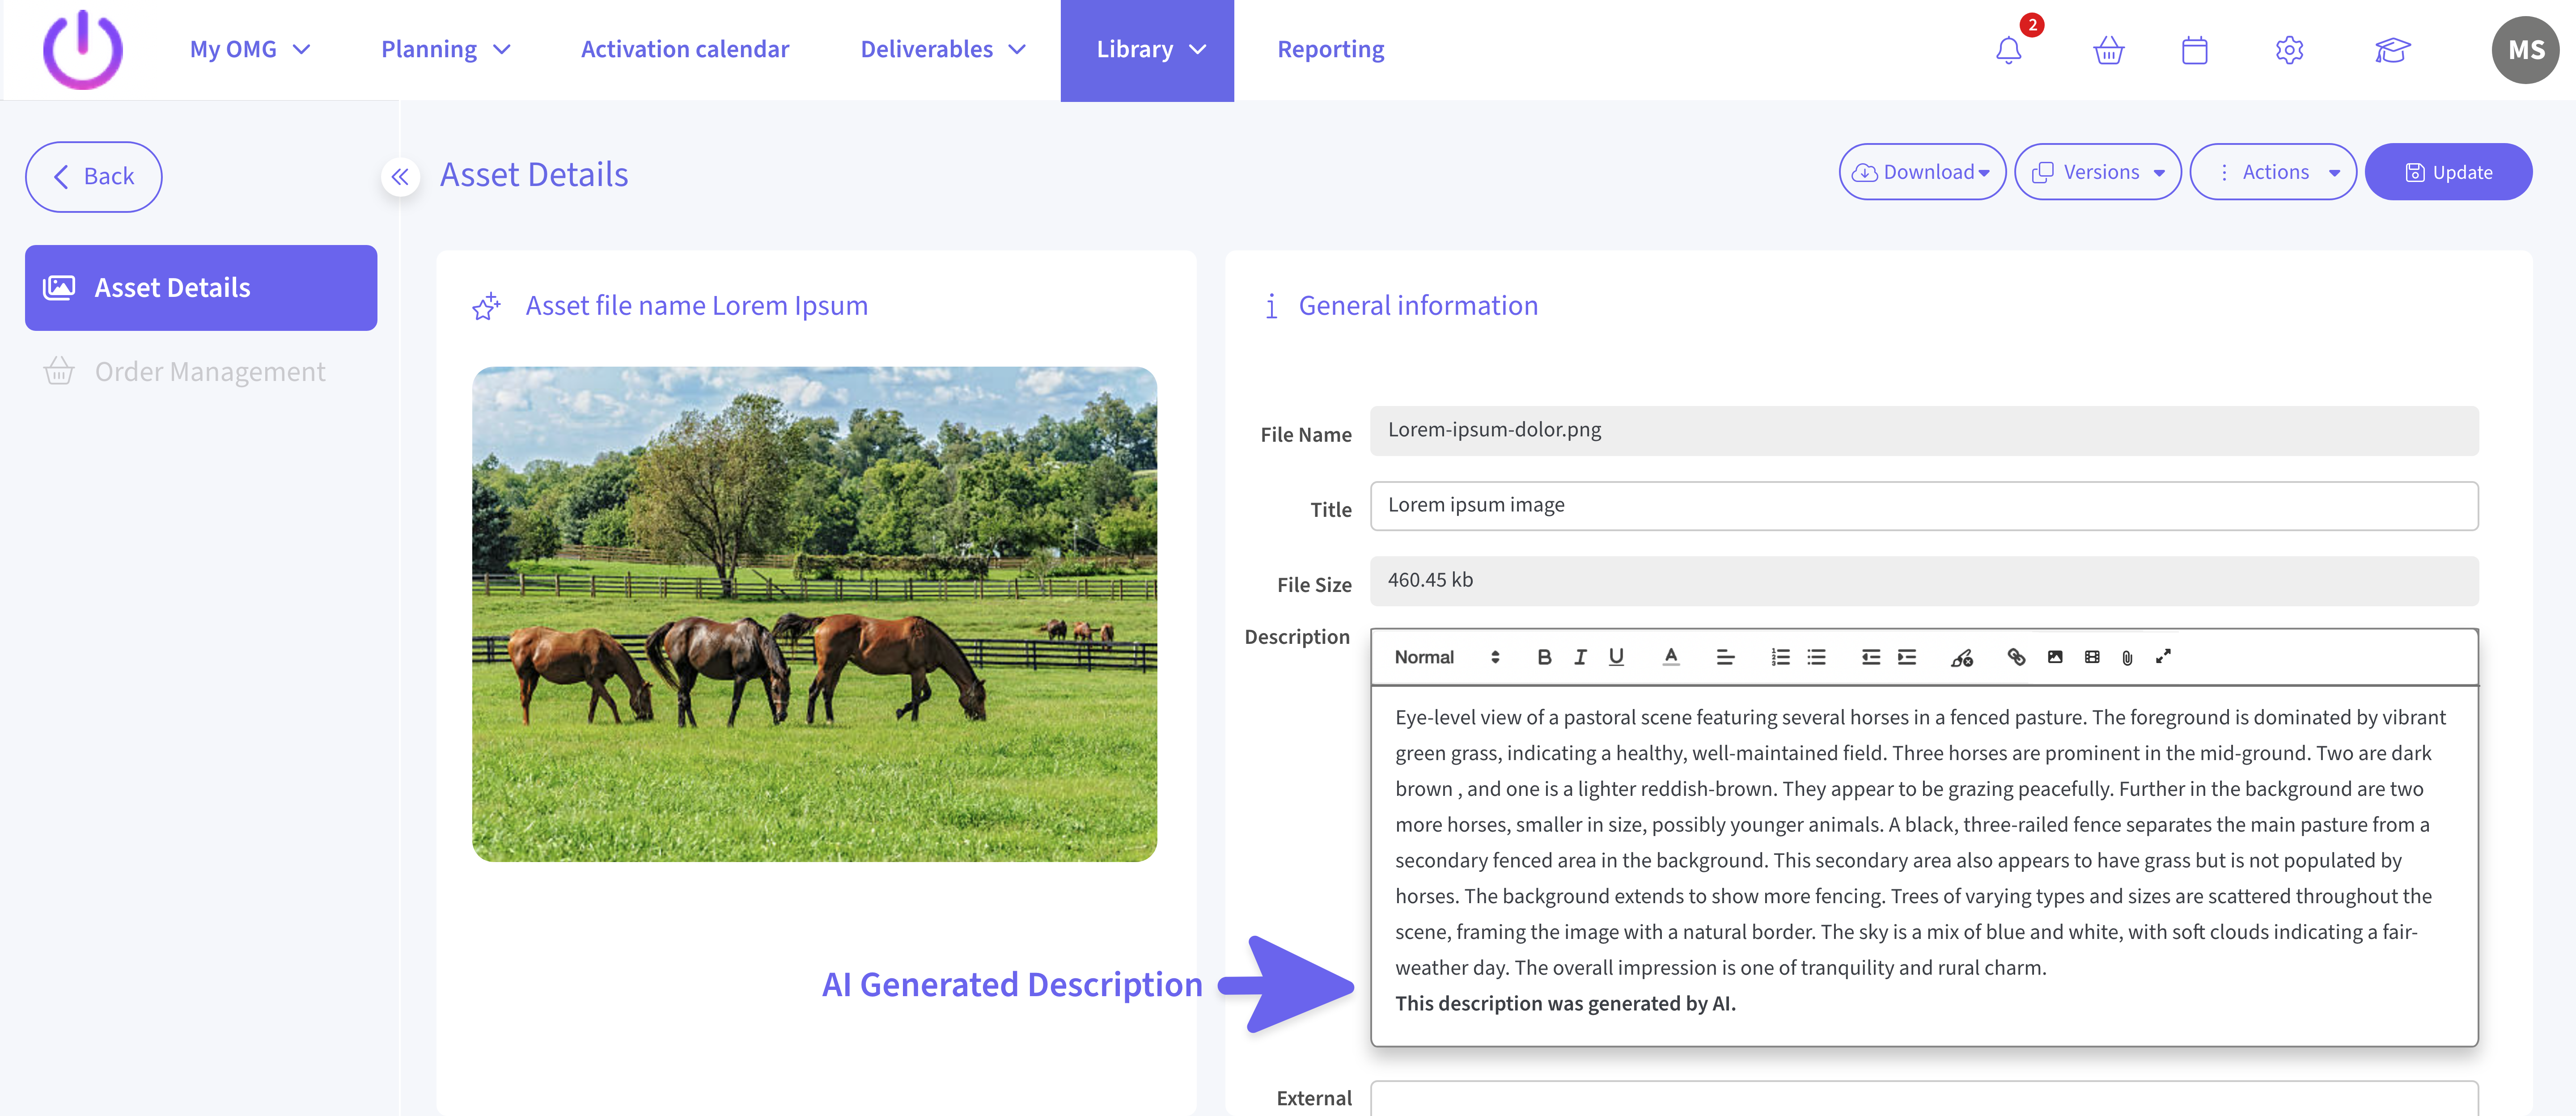Expand the Actions dropdown
This screenshot has height=1116, width=2576.
click(2272, 172)
